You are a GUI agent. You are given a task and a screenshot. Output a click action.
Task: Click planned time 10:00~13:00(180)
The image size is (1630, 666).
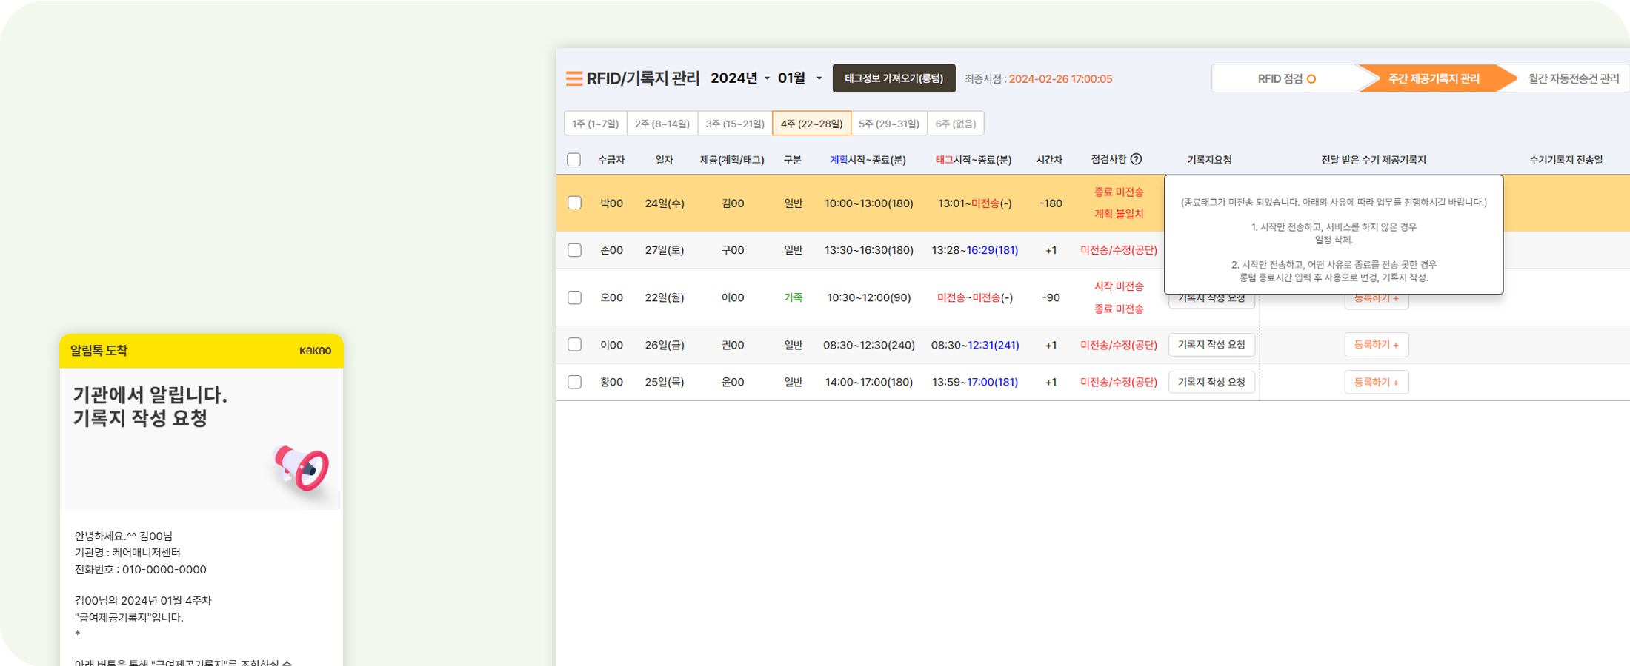pyautogui.click(x=869, y=203)
